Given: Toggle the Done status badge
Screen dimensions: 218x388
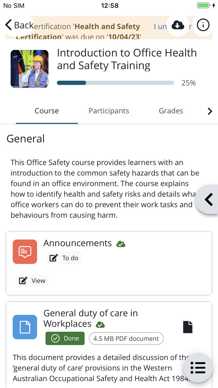Looking at the screenshot, I should [x=65, y=338].
